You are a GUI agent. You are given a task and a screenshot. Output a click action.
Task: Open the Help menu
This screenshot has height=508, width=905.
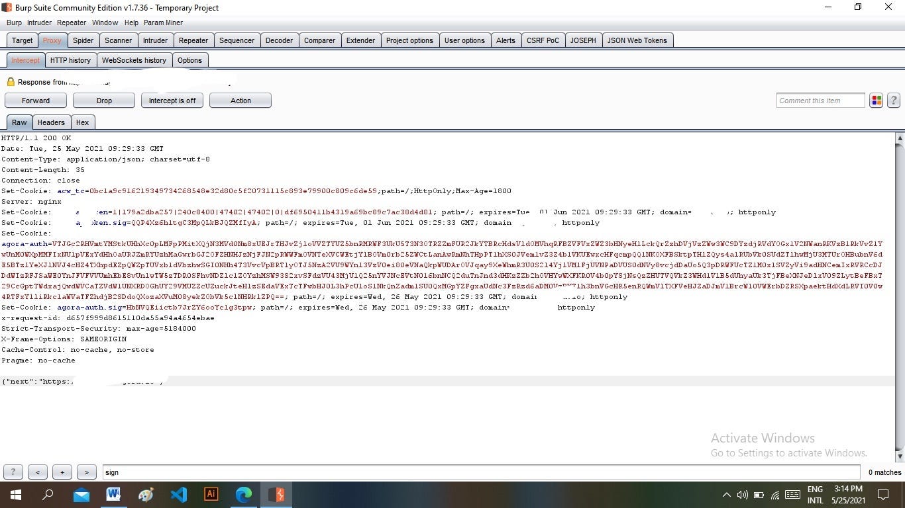(131, 22)
